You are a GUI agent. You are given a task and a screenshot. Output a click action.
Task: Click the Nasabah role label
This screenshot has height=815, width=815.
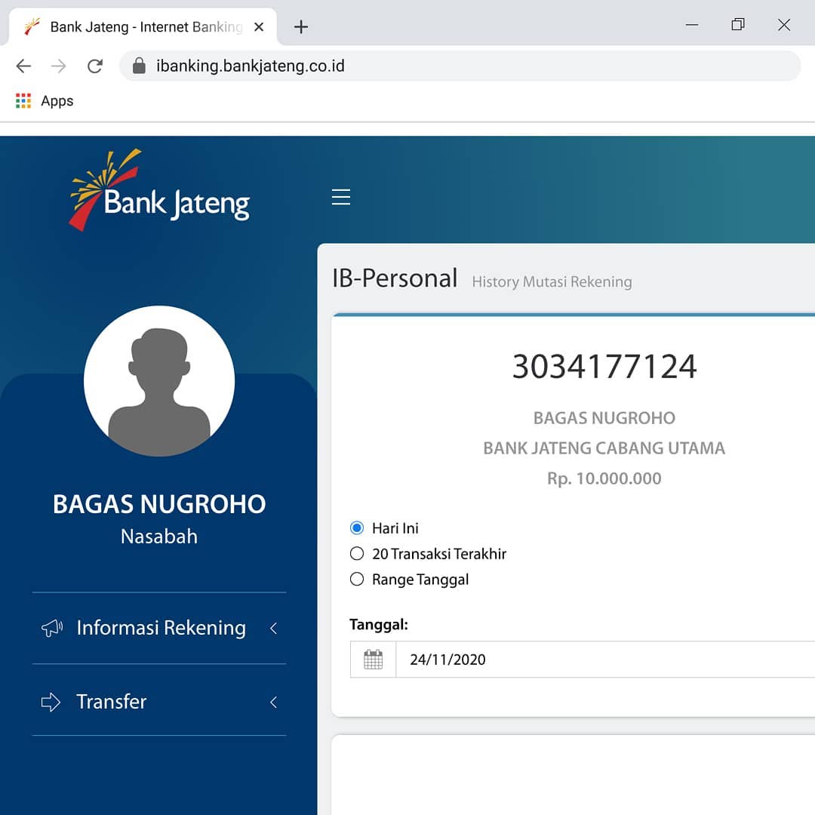(159, 537)
